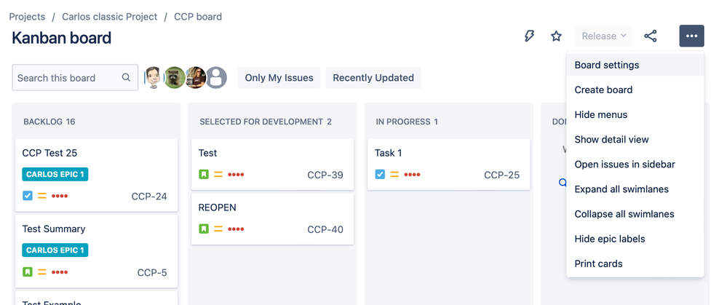Select the unassigned grey avatar filter
The height and width of the screenshot is (305, 727).
click(x=216, y=77)
